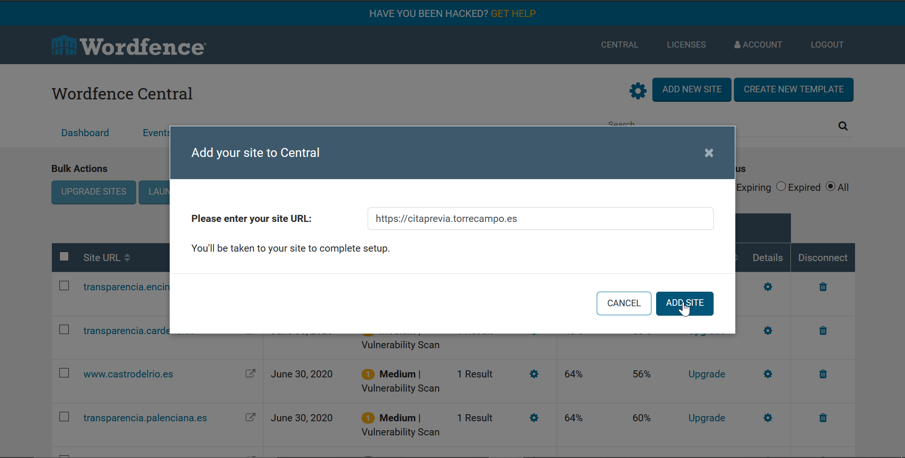Image resolution: width=905 pixels, height=458 pixels.
Task: Sort by Site URL column arrows
Action: click(127, 258)
